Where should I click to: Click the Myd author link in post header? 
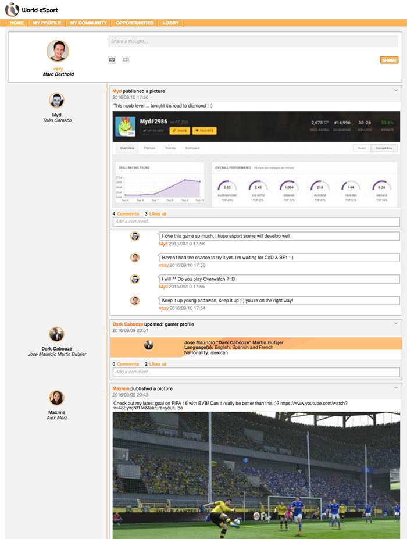pyautogui.click(x=117, y=91)
